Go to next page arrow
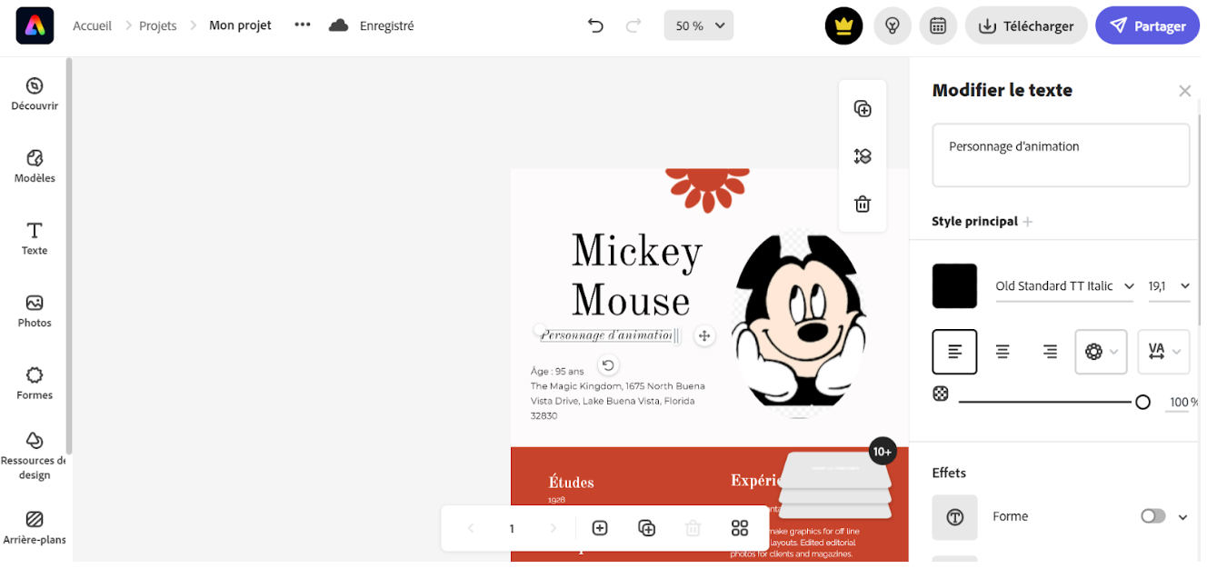 click(x=554, y=528)
